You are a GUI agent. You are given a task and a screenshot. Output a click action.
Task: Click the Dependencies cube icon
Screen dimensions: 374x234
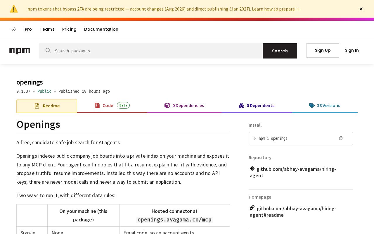167,106
